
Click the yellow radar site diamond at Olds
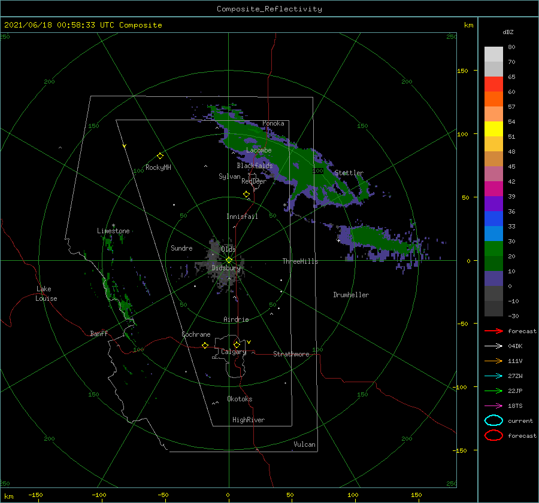229,260
